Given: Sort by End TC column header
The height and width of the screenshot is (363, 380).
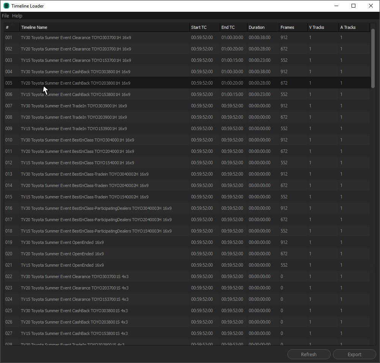Looking at the screenshot, I should click(x=234, y=27).
